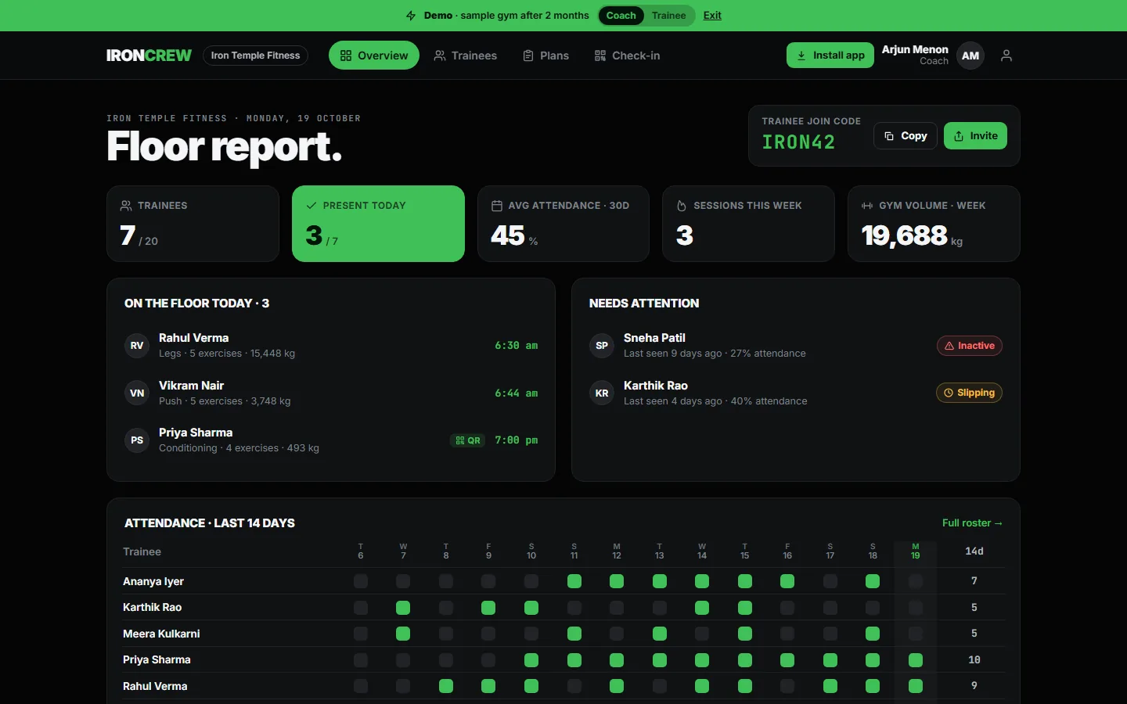This screenshot has width=1127, height=704.
Task: Click the IRONCREW logo
Action: point(149,56)
